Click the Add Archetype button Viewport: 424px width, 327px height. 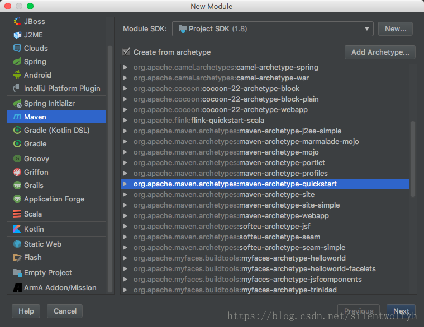(x=380, y=52)
